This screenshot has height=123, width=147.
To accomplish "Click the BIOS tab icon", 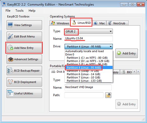I will (x=123, y=72).
